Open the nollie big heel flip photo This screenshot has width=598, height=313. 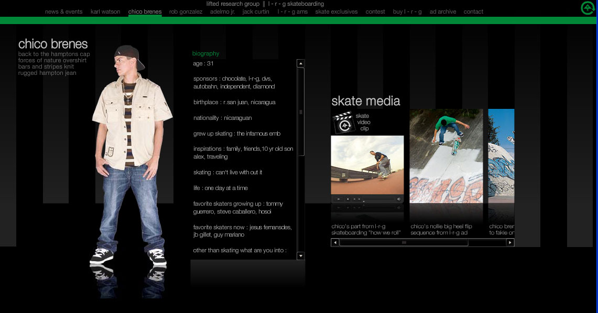[446, 156]
